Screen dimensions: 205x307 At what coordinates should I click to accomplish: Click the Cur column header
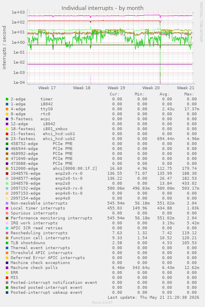(x=115, y=94)
